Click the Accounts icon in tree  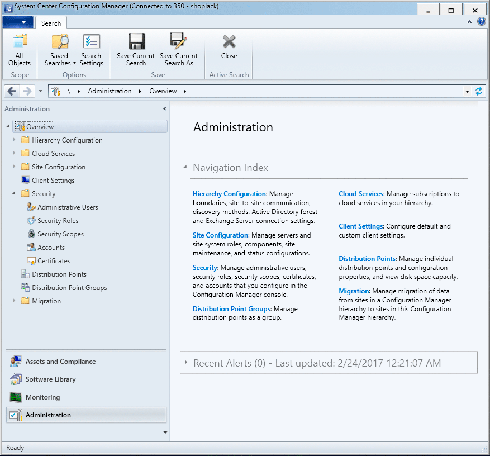pyautogui.click(x=31, y=247)
